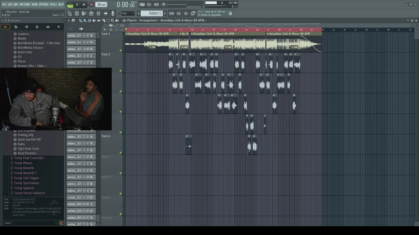The height and width of the screenshot is (235, 419).
Task: Toggle the metronome button
Action: (x=164, y=5)
